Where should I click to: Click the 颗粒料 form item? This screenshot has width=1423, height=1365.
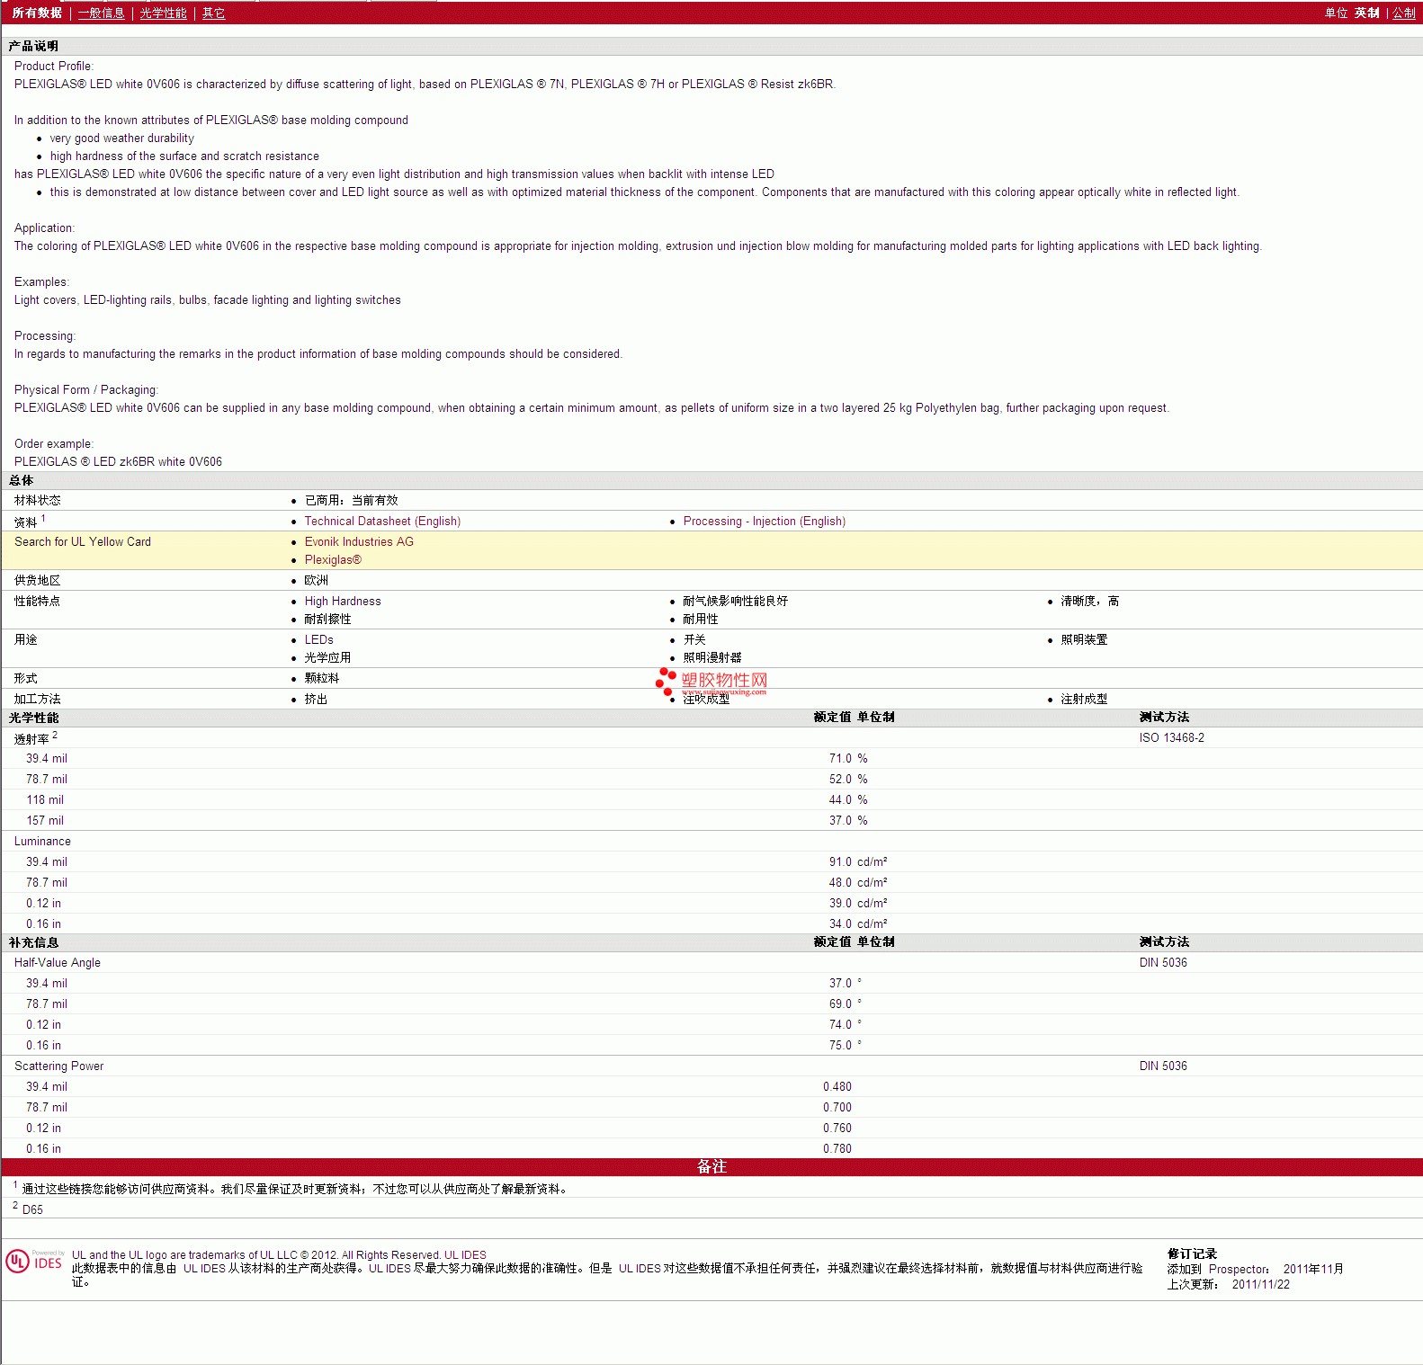322,678
